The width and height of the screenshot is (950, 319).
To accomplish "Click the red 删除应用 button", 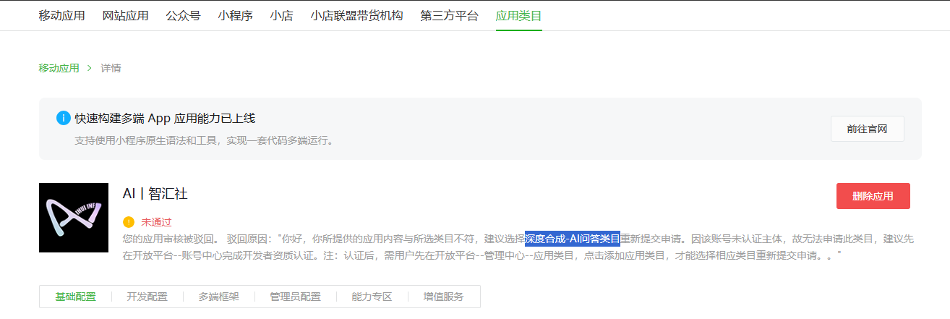I will coord(873,196).
